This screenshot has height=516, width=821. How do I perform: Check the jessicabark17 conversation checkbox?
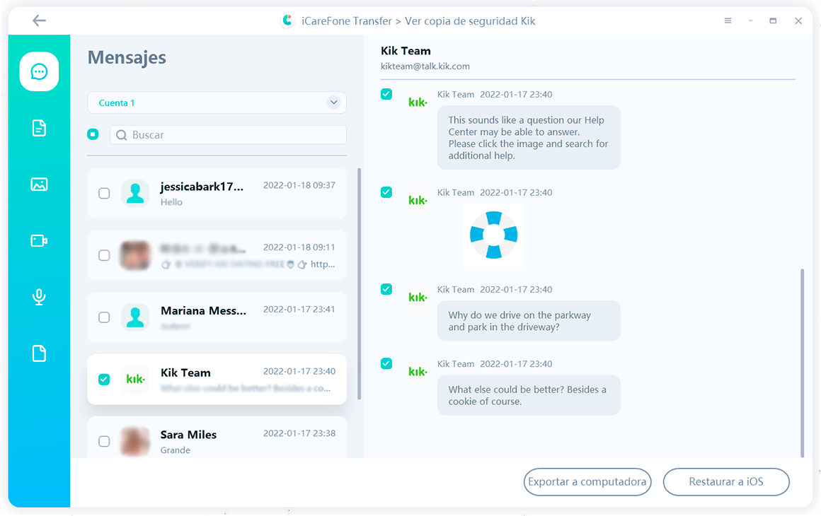104,194
